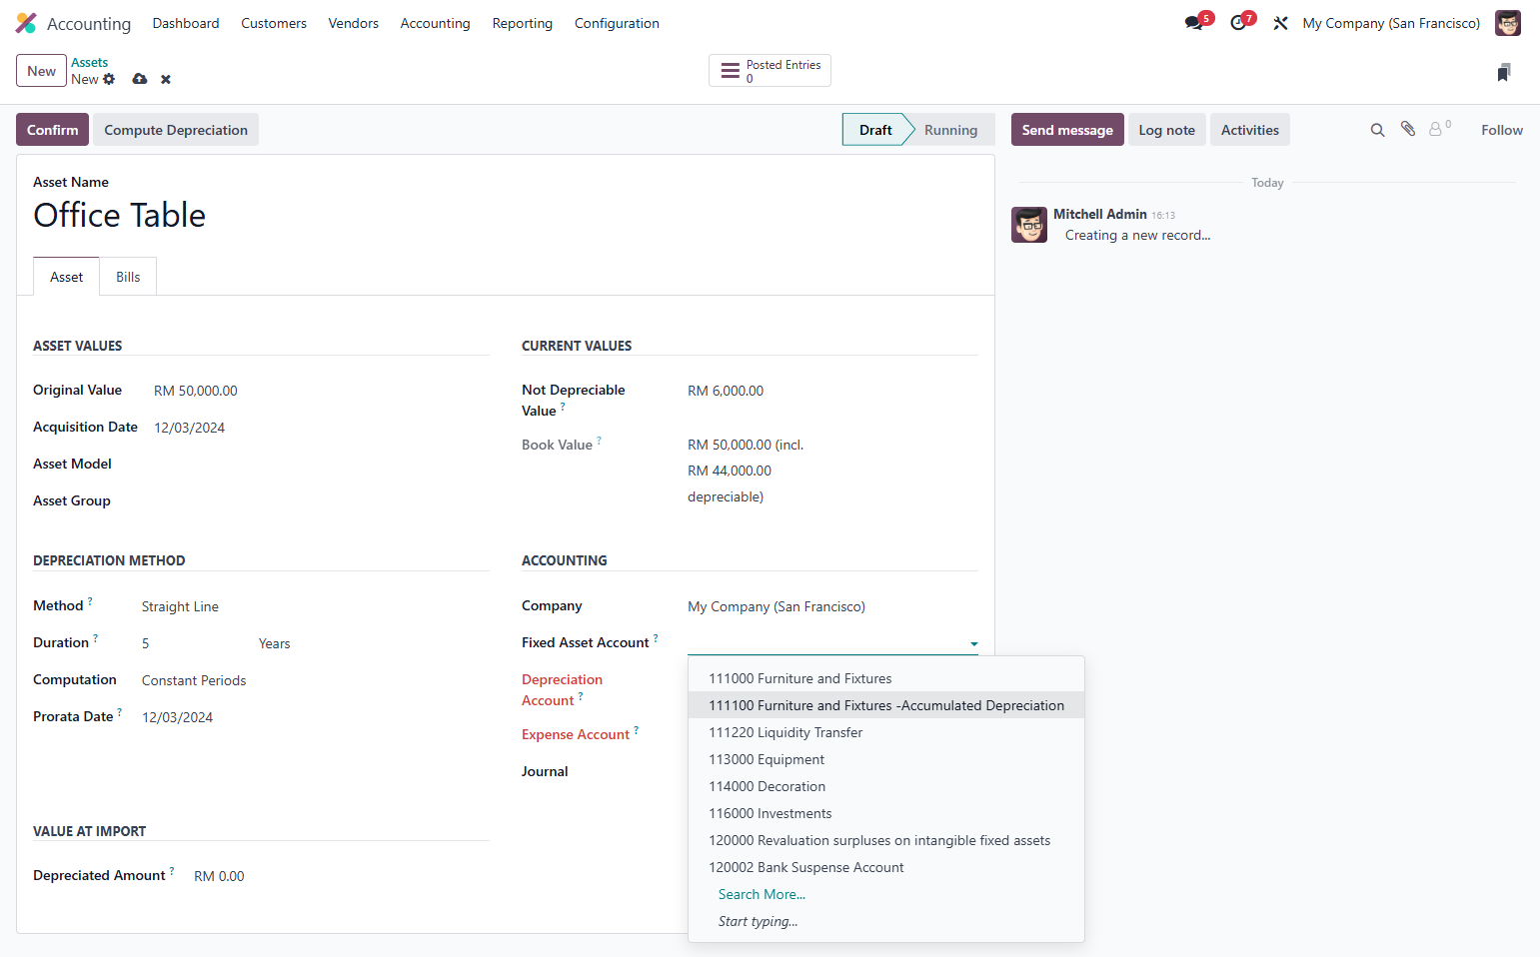This screenshot has height=957, width=1540.
Task: Go back via Assets breadcrumb link
Action: click(89, 62)
